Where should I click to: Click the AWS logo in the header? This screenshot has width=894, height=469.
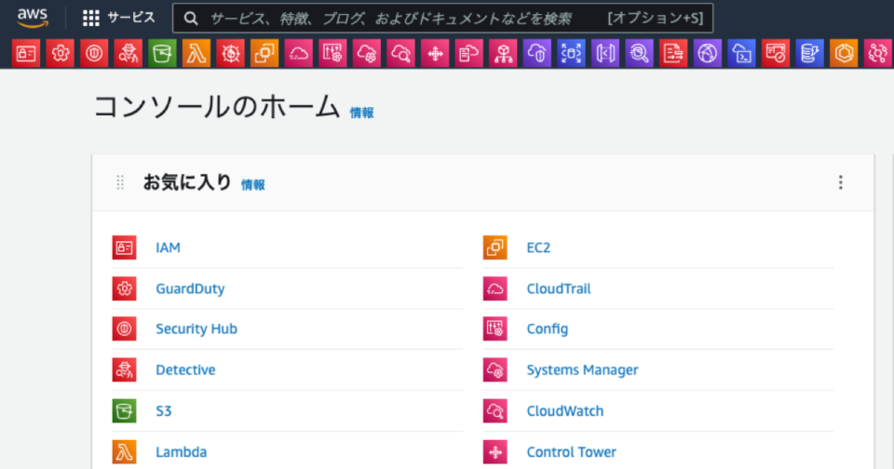pos(33,19)
